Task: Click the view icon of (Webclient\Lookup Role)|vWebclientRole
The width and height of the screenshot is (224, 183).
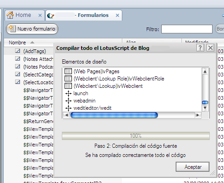Action: (x=68, y=79)
